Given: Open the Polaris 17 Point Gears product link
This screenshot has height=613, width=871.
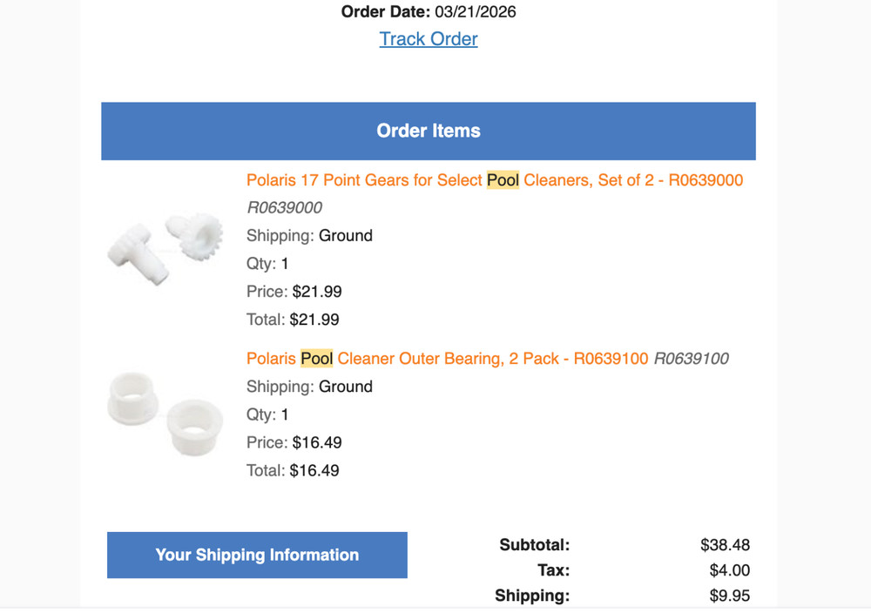Looking at the screenshot, I should coord(494,180).
